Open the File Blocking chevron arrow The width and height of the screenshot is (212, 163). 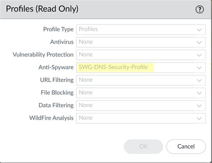coord(199,93)
